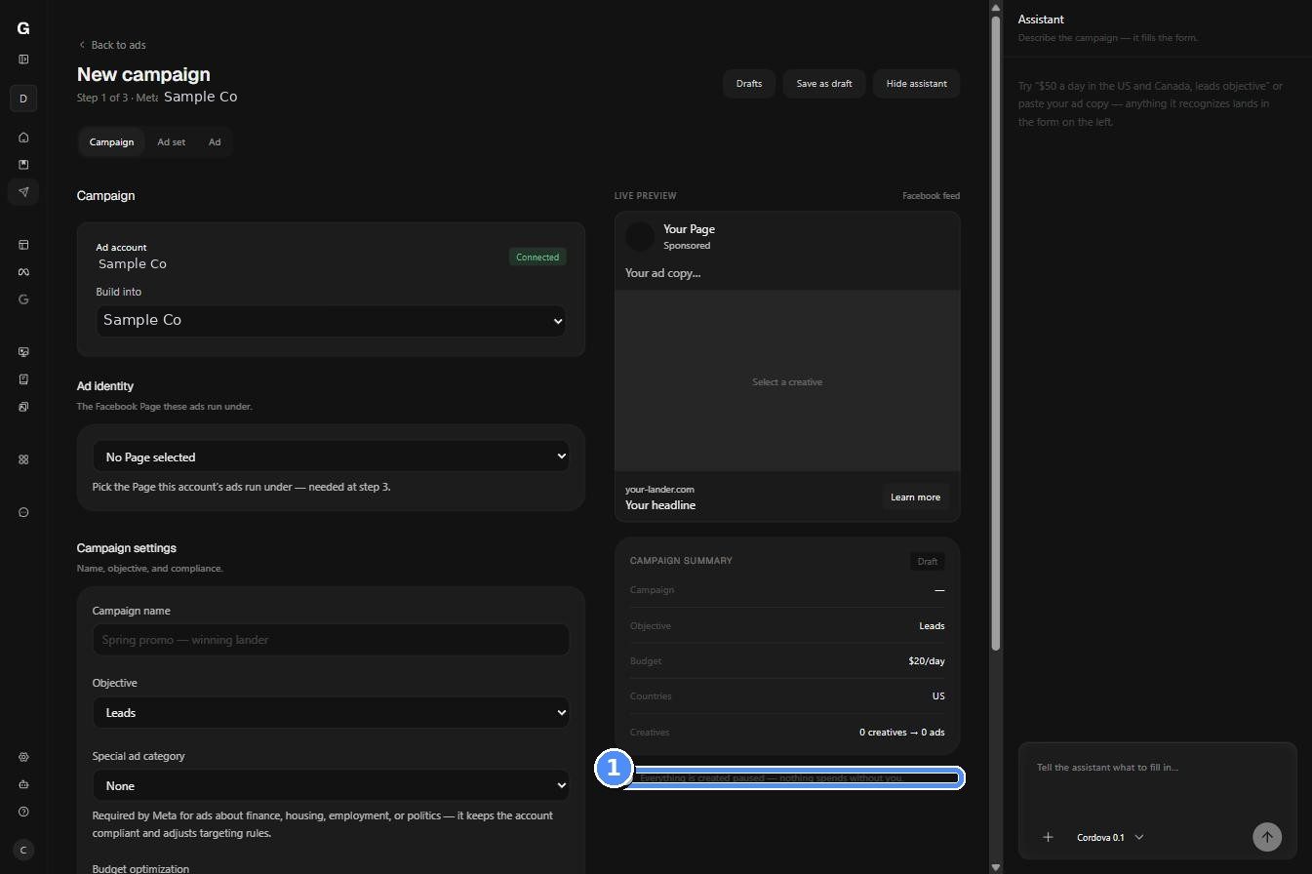Image resolution: width=1312 pixels, height=874 pixels.
Task: Open the four-square apps grid icon in the sidebar
Action: (23, 459)
